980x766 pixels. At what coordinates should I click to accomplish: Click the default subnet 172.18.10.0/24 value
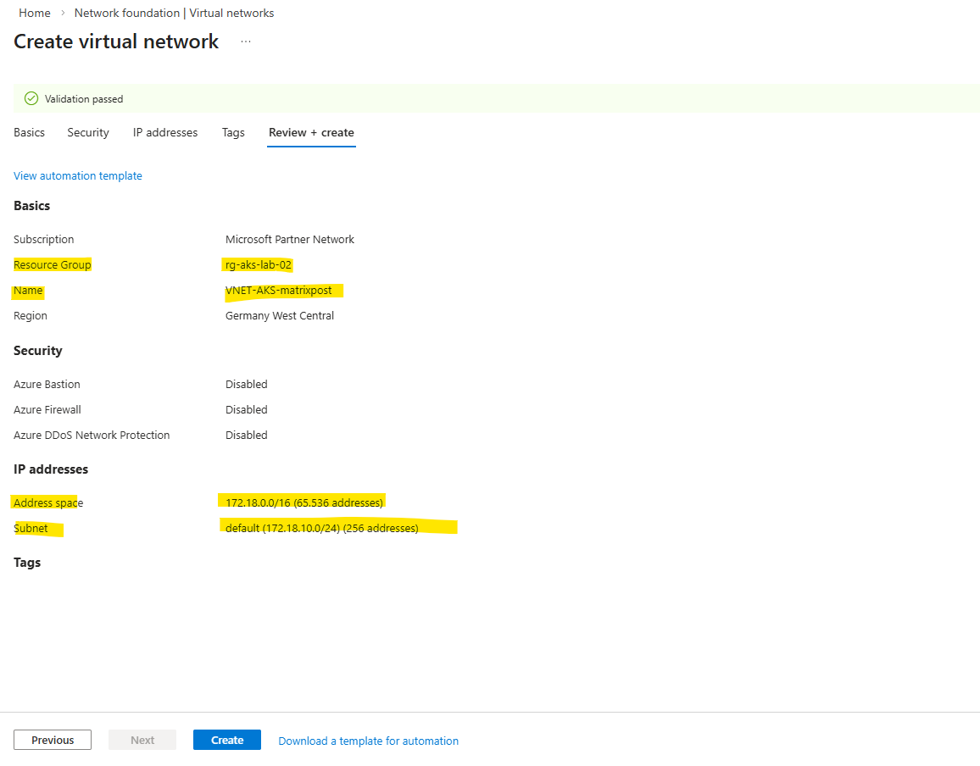[x=322, y=528]
